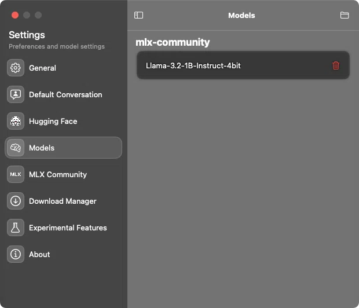
Task: Open Experimental Features settings
Action: click(x=63, y=228)
